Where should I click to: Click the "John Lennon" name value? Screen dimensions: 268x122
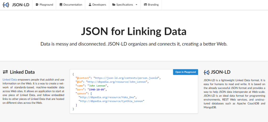[97, 86]
